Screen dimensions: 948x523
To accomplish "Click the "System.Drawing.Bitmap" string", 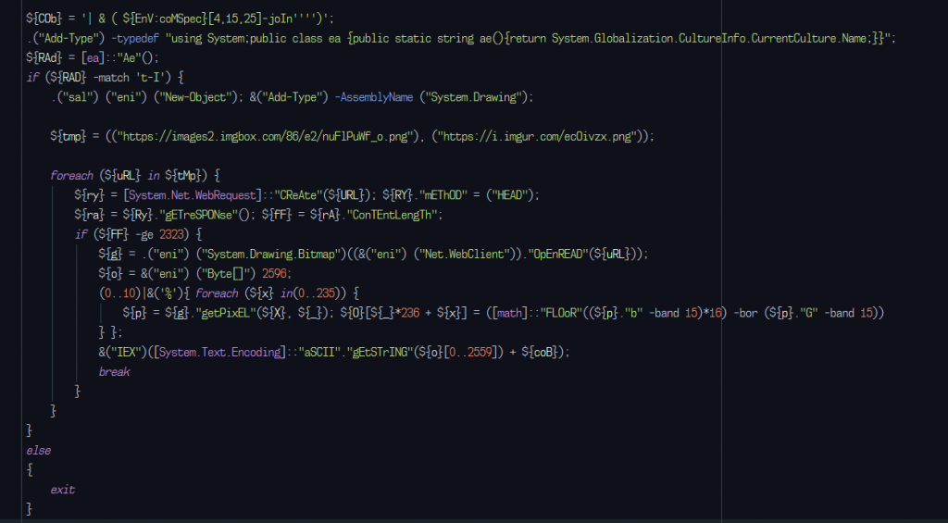I will point(271,254).
